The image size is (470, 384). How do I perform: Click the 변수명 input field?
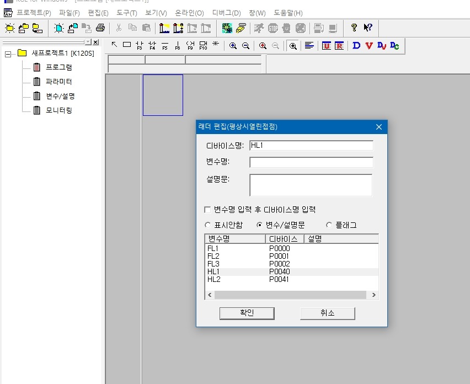tap(311, 162)
